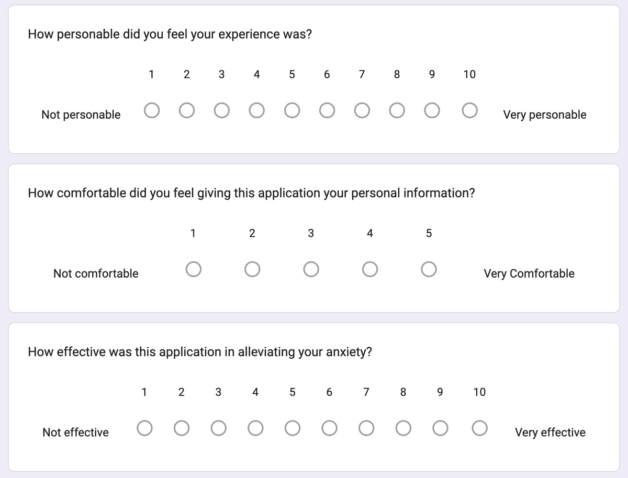The image size is (628, 478).
Task: Select rating 8 on the personable scale
Action: pos(397,110)
